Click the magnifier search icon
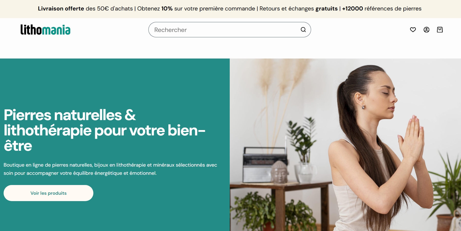 click(x=303, y=30)
